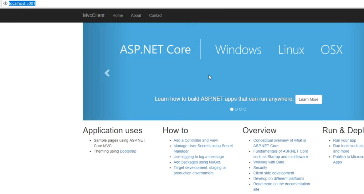Open Fundamentals of ASP.NET Core link
This screenshot has height=194, width=364.
pyautogui.click(x=281, y=154)
